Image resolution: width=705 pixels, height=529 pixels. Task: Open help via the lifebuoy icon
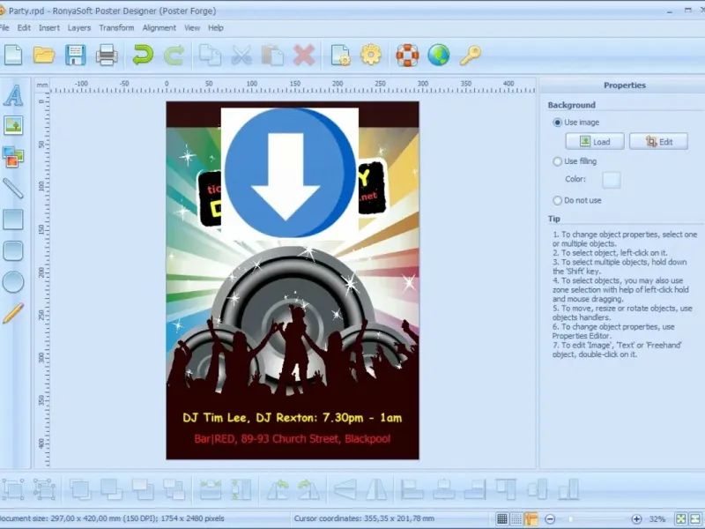pos(407,56)
